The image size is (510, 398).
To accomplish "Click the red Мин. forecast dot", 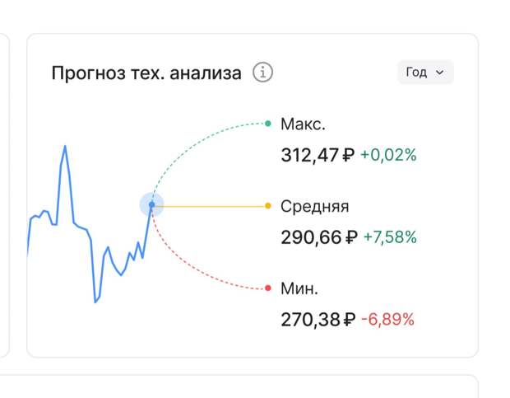I will pos(268,288).
